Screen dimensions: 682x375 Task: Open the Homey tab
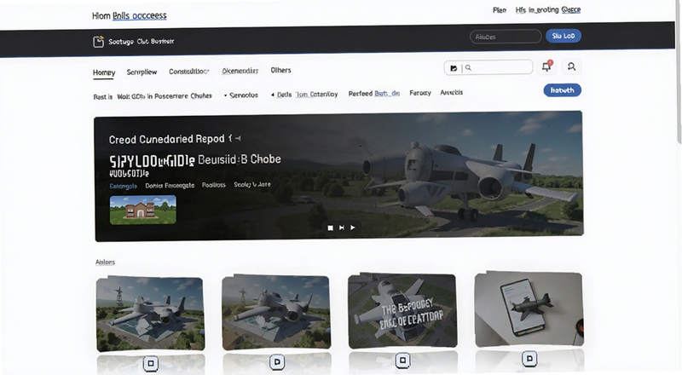[104, 72]
